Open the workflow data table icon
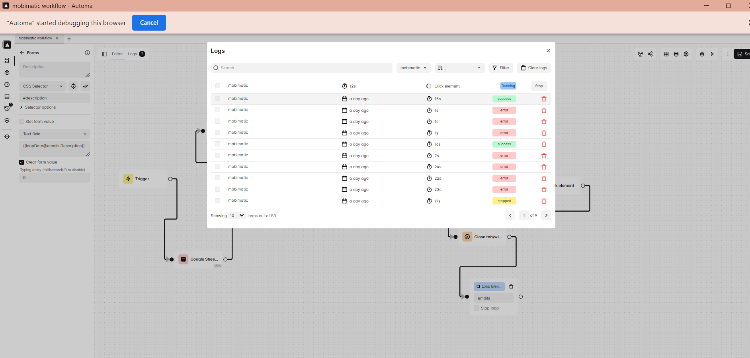 tap(666, 54)
